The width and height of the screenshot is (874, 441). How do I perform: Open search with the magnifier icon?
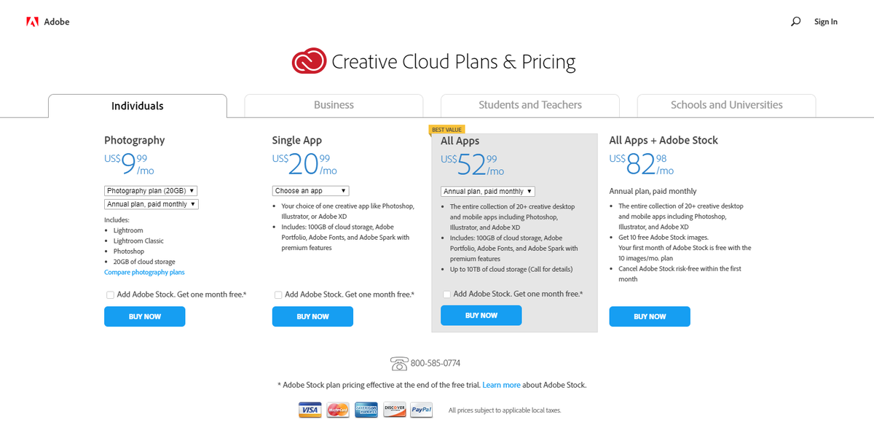point(795,22)
